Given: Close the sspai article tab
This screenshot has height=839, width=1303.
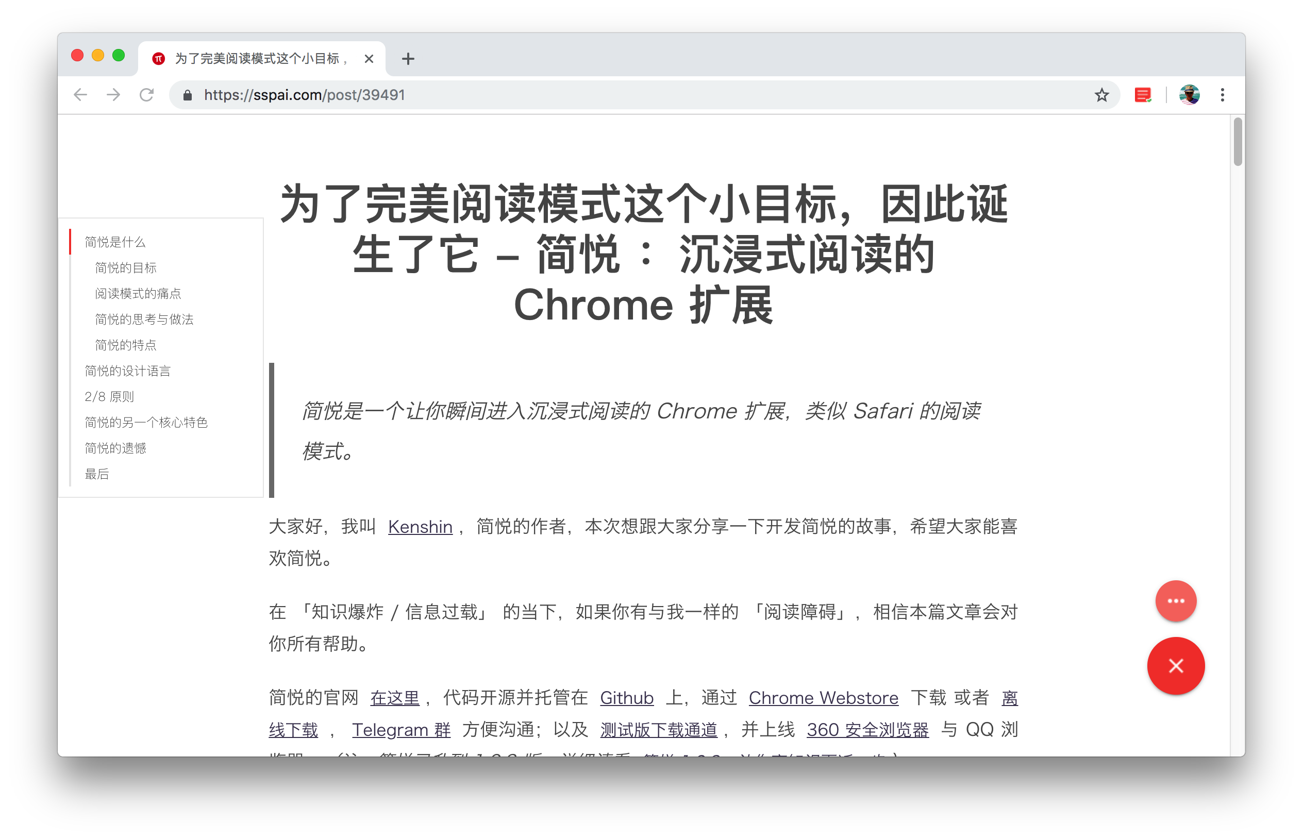Looking at the screenshot, I should (369, 59).
